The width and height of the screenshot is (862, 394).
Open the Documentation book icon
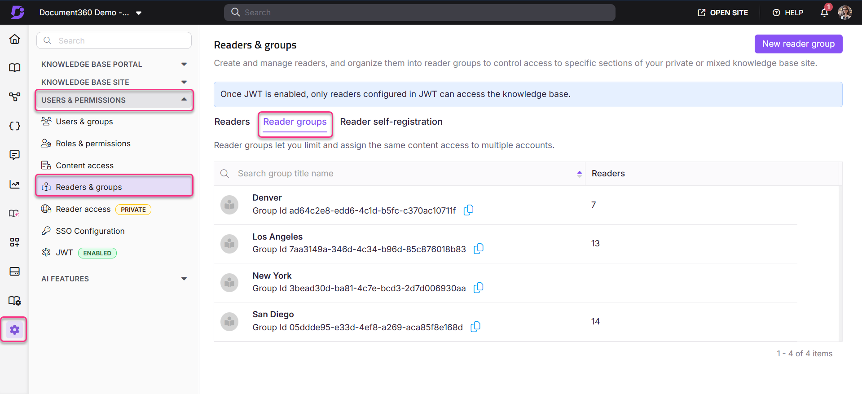pyautogui.click(x=14, y=68)
